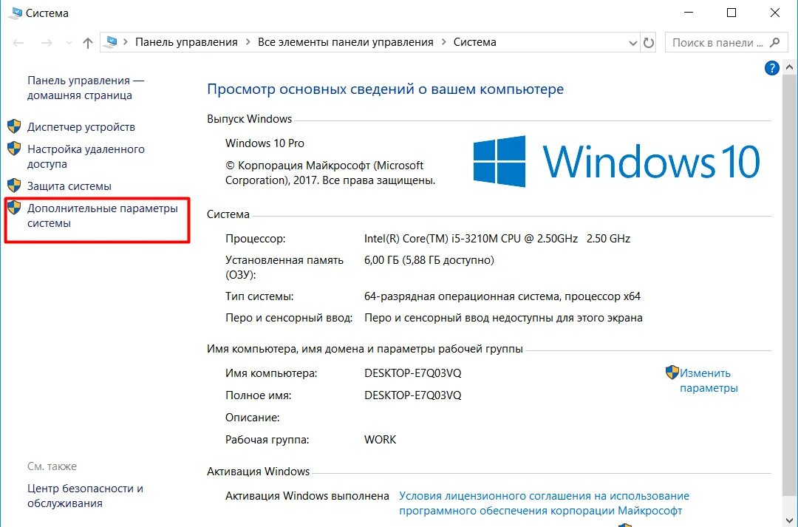The height and width of the screenshot is (527, 798).
Task: Click the scrollbar up arrow
Action: pyautogui.click(x=789, y=67)
